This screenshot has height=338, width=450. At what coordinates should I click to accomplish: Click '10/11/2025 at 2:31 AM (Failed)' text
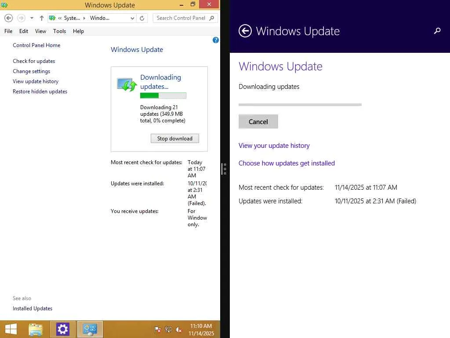pyautogui.click(x=375, y=201)
